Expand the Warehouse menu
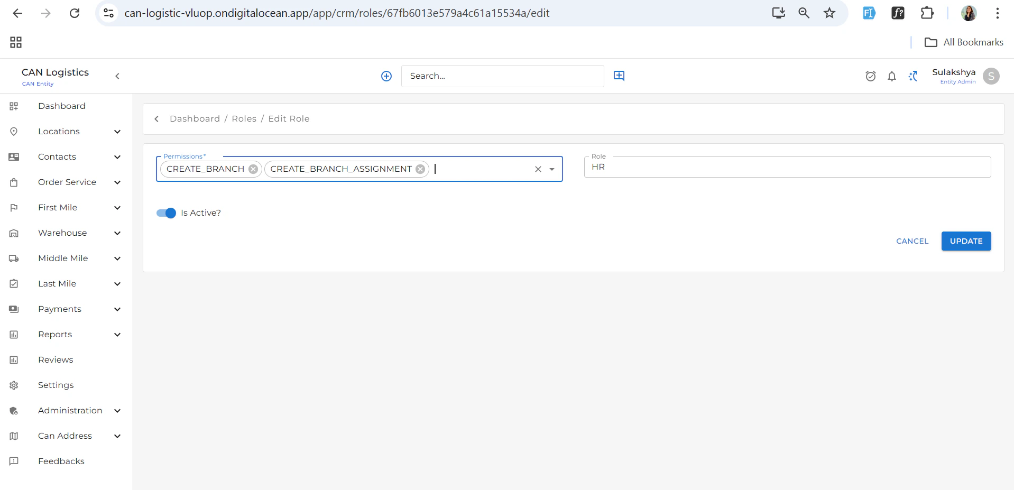 66,233
